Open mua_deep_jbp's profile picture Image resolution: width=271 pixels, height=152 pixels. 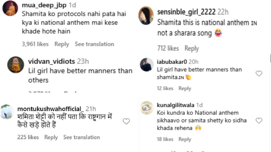[x=10, y=8]
